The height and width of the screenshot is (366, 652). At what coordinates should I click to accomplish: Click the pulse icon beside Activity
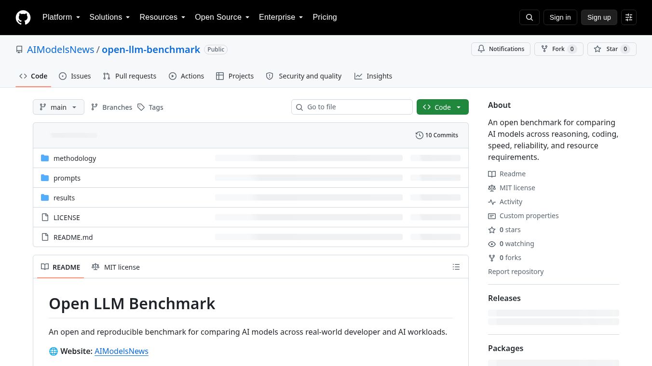(x=492, y=202)
